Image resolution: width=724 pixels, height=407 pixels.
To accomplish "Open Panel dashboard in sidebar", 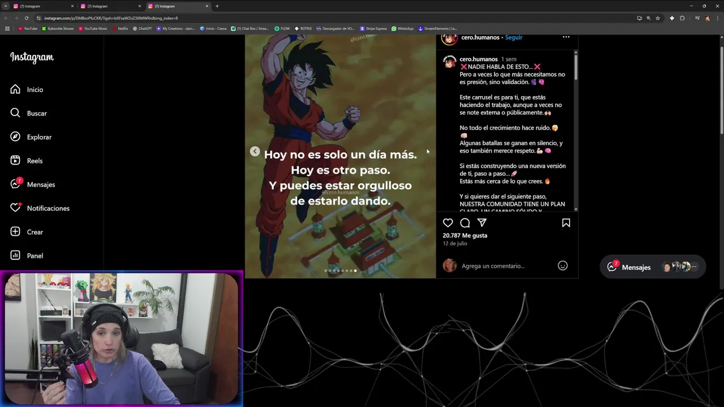I will (x=27, y=256).
